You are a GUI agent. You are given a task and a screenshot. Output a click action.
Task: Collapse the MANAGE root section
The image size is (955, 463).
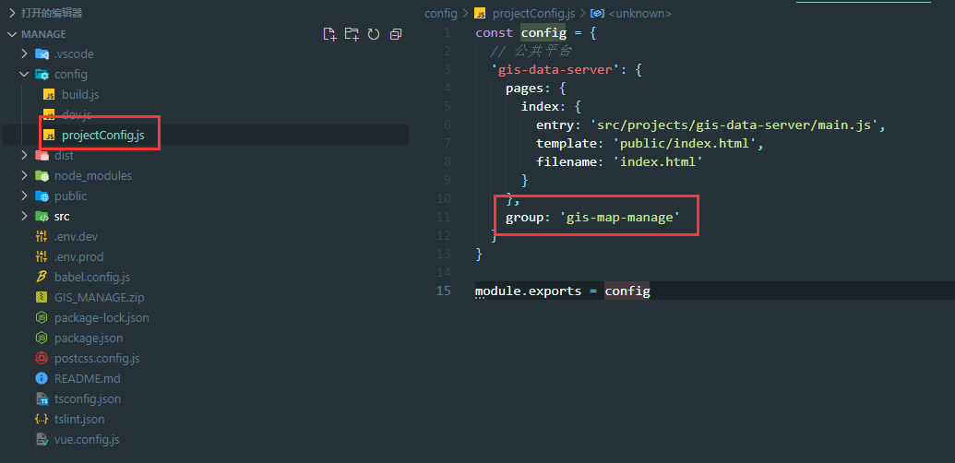[x=11, y=34]
